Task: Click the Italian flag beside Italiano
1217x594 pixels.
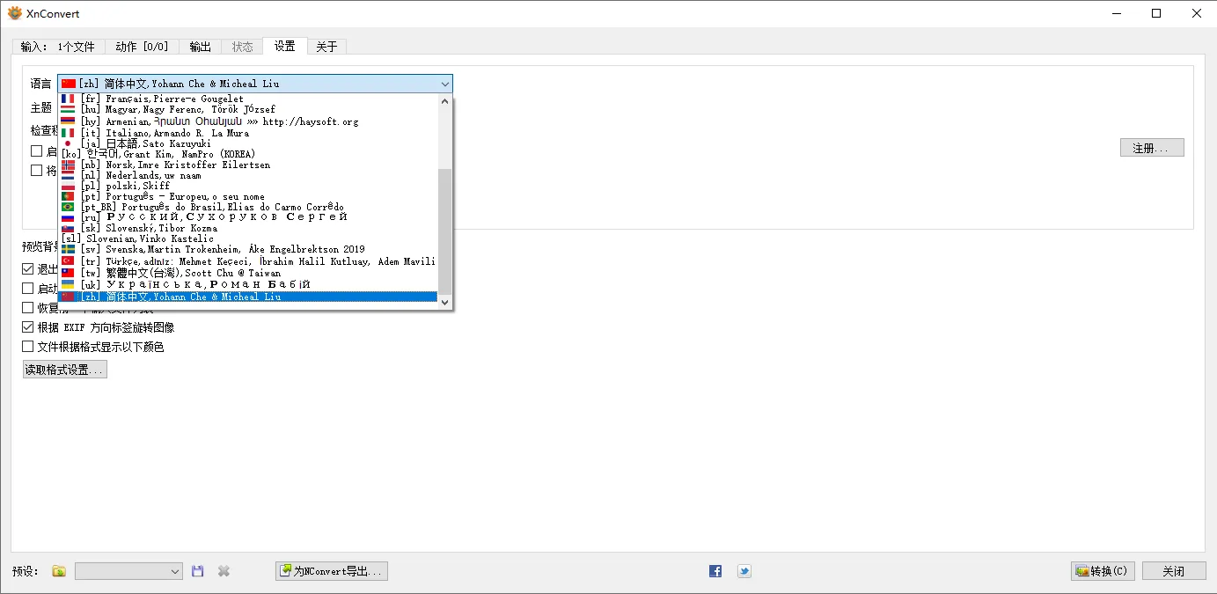Action: [x=68, y=133]
